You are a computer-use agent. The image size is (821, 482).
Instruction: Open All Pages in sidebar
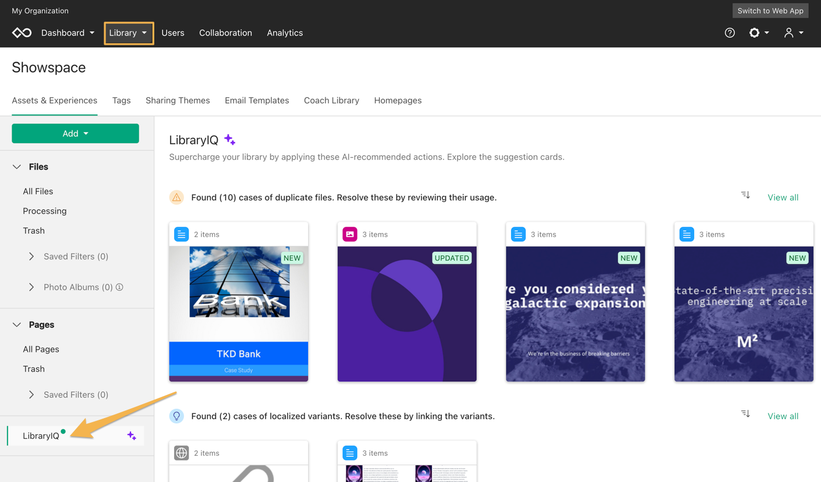[x=41, y=349]
